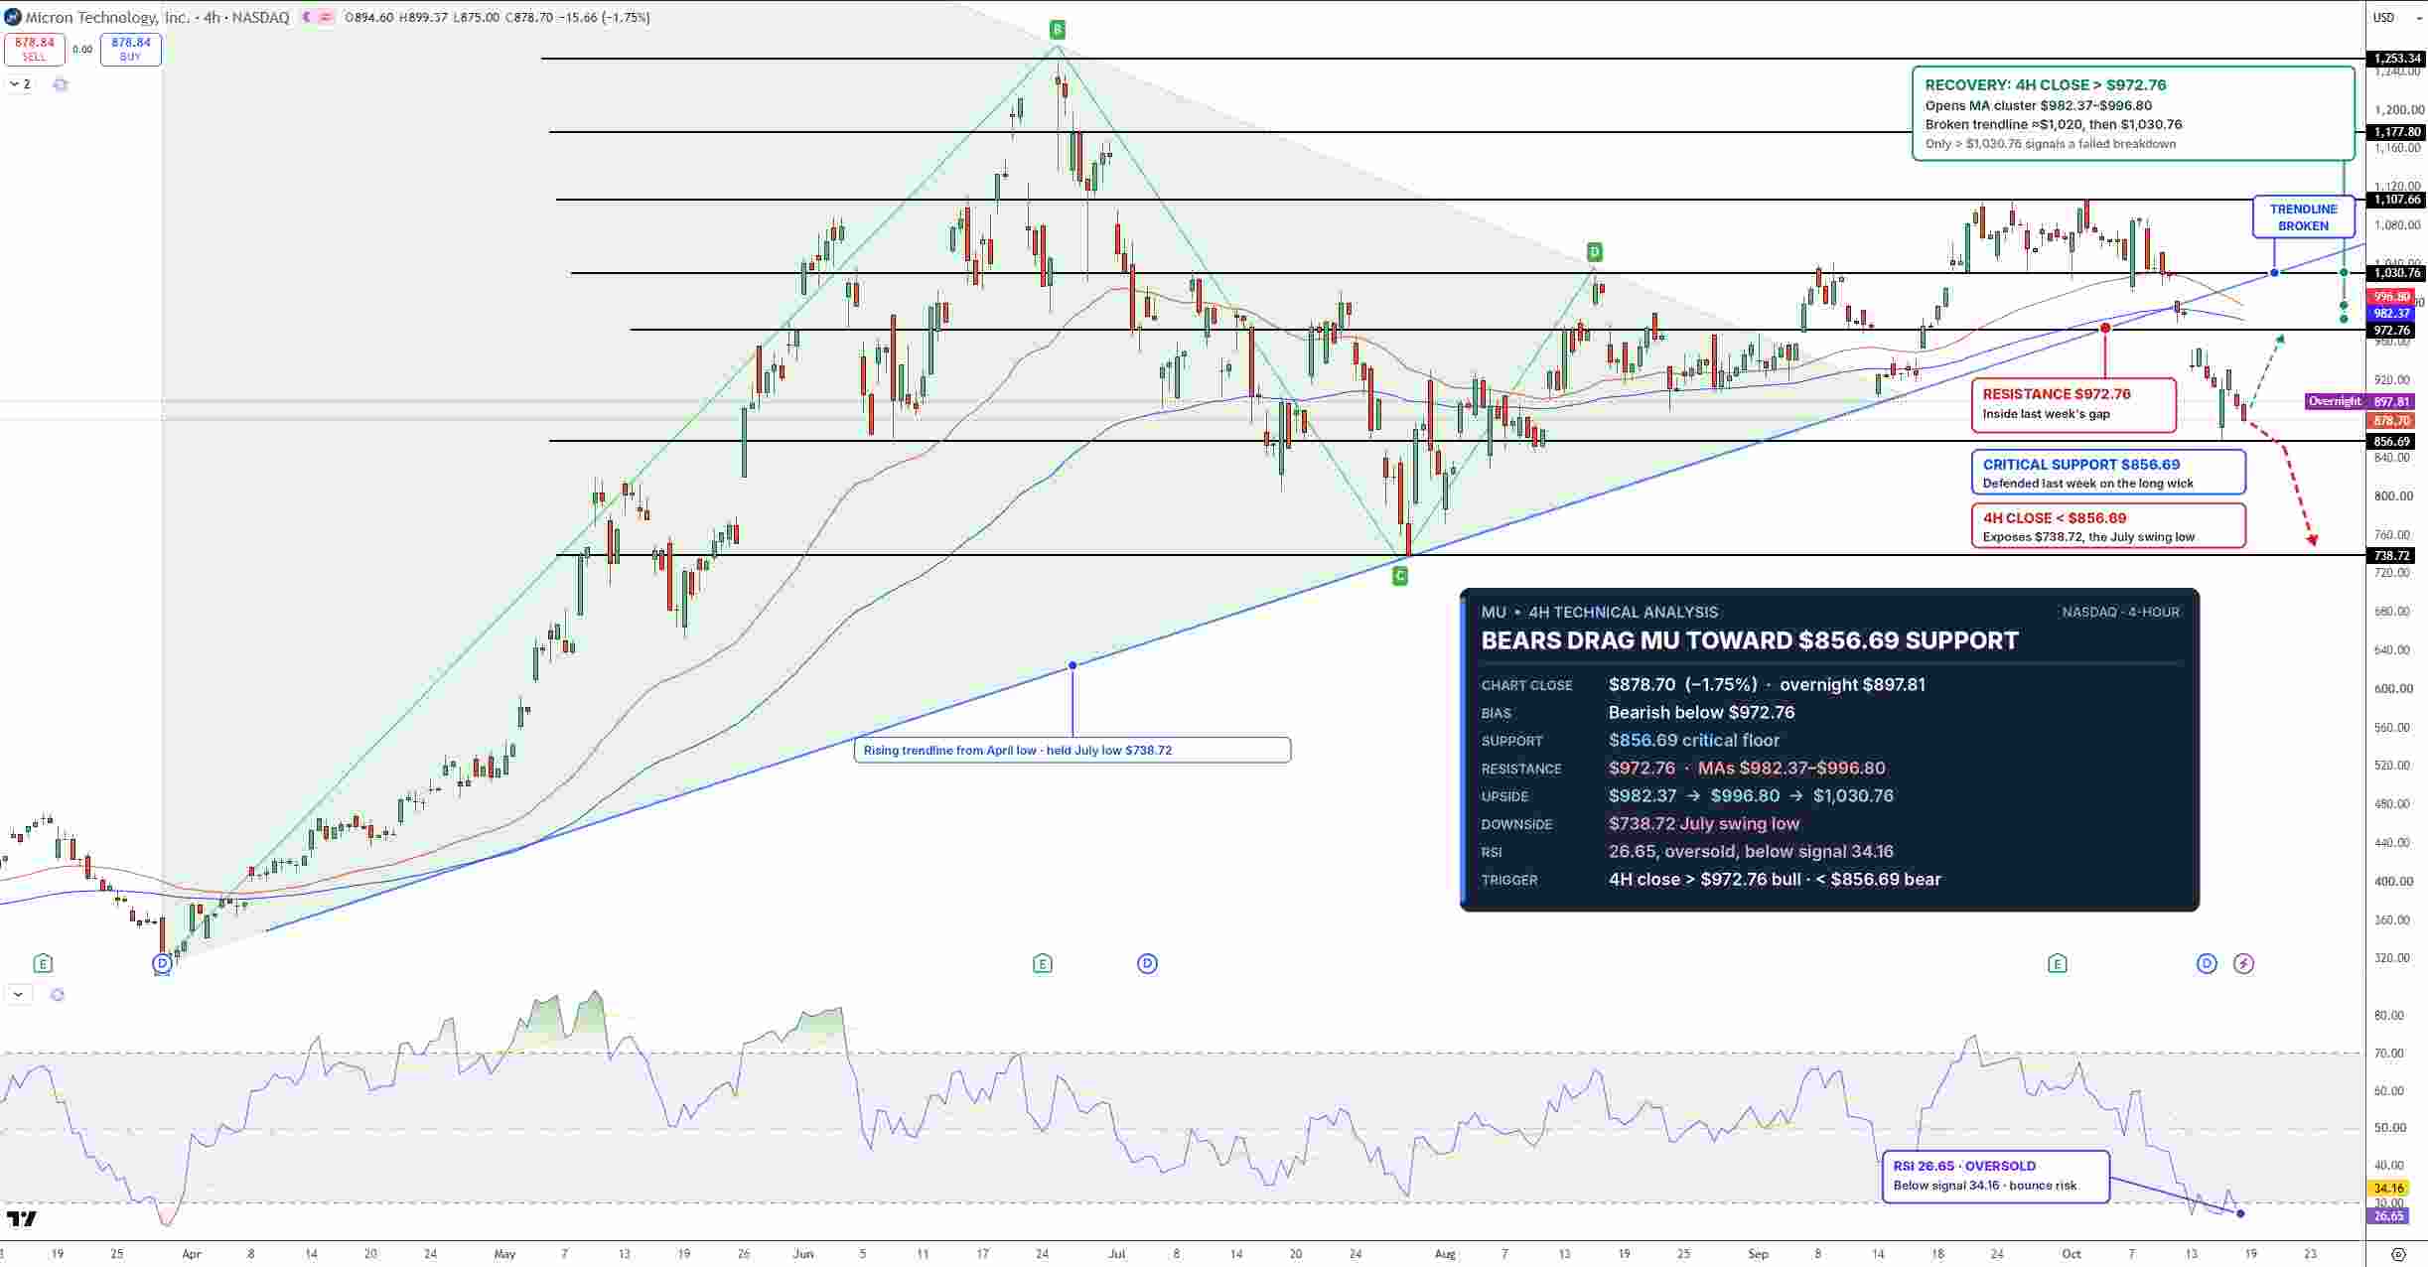
Task: Click the TradingView logo in the corner
Action: (21, 1218)
